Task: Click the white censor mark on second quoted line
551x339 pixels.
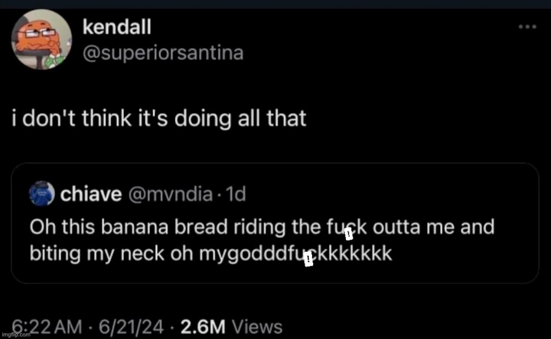Action: click(x=308, y=261)
